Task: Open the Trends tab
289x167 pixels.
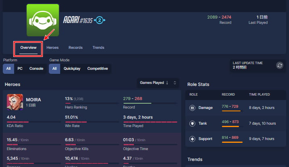Action: coord(98,48)
